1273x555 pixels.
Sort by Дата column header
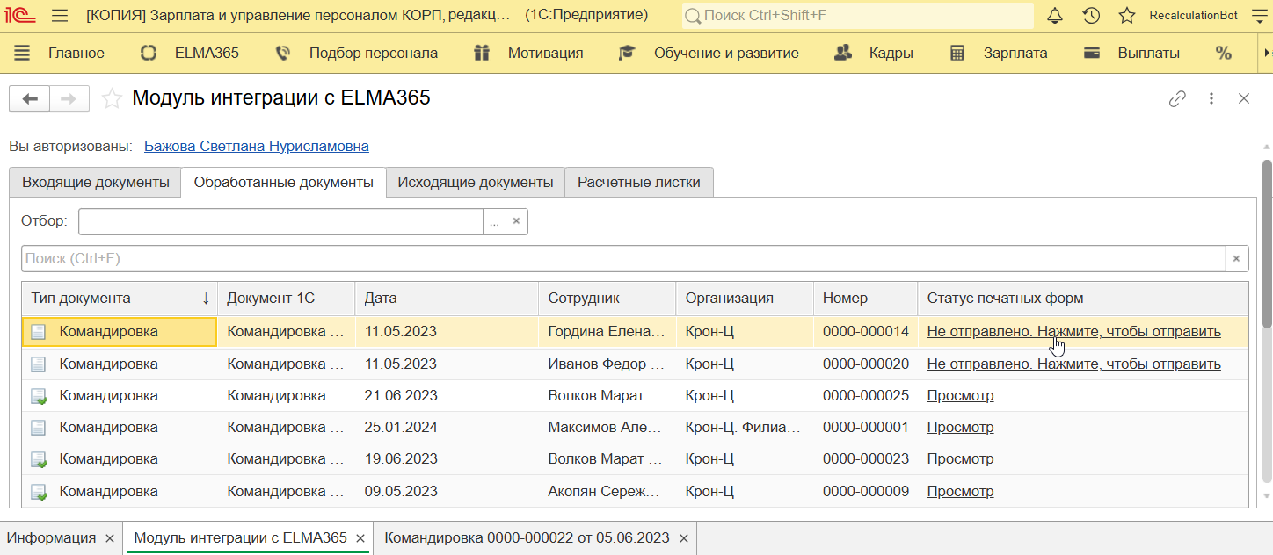pos(447,298)
